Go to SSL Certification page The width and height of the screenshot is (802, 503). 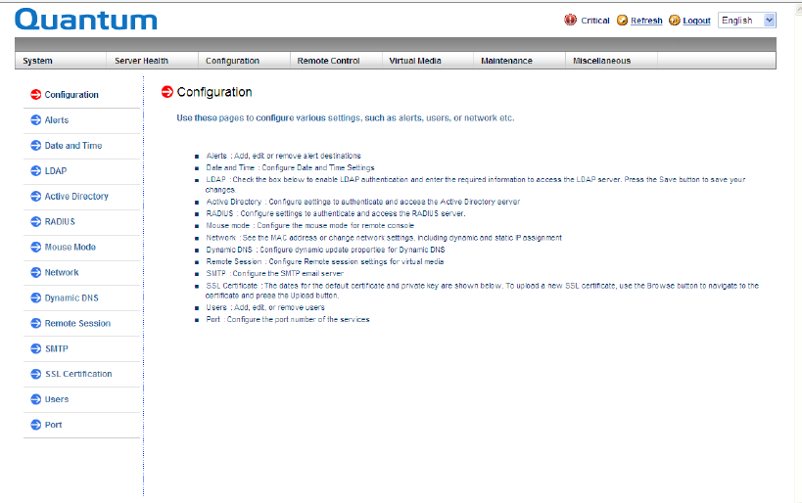(x=78, y=374)
